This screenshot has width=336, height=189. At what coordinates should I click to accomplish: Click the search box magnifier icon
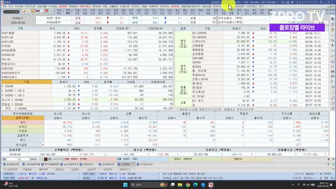[17, 12]
